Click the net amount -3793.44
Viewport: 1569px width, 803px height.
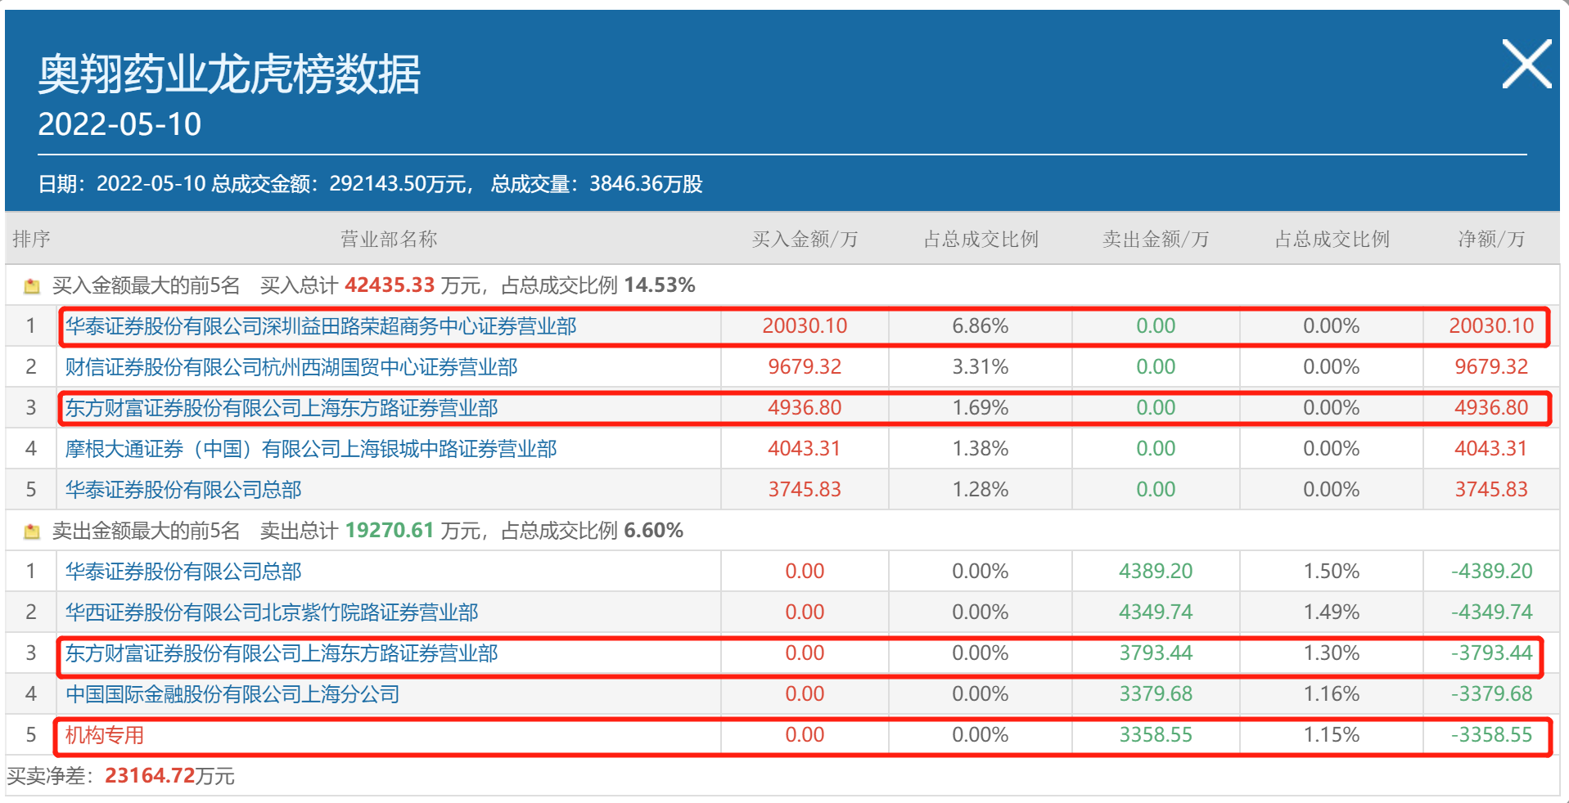pos(1491,653)
